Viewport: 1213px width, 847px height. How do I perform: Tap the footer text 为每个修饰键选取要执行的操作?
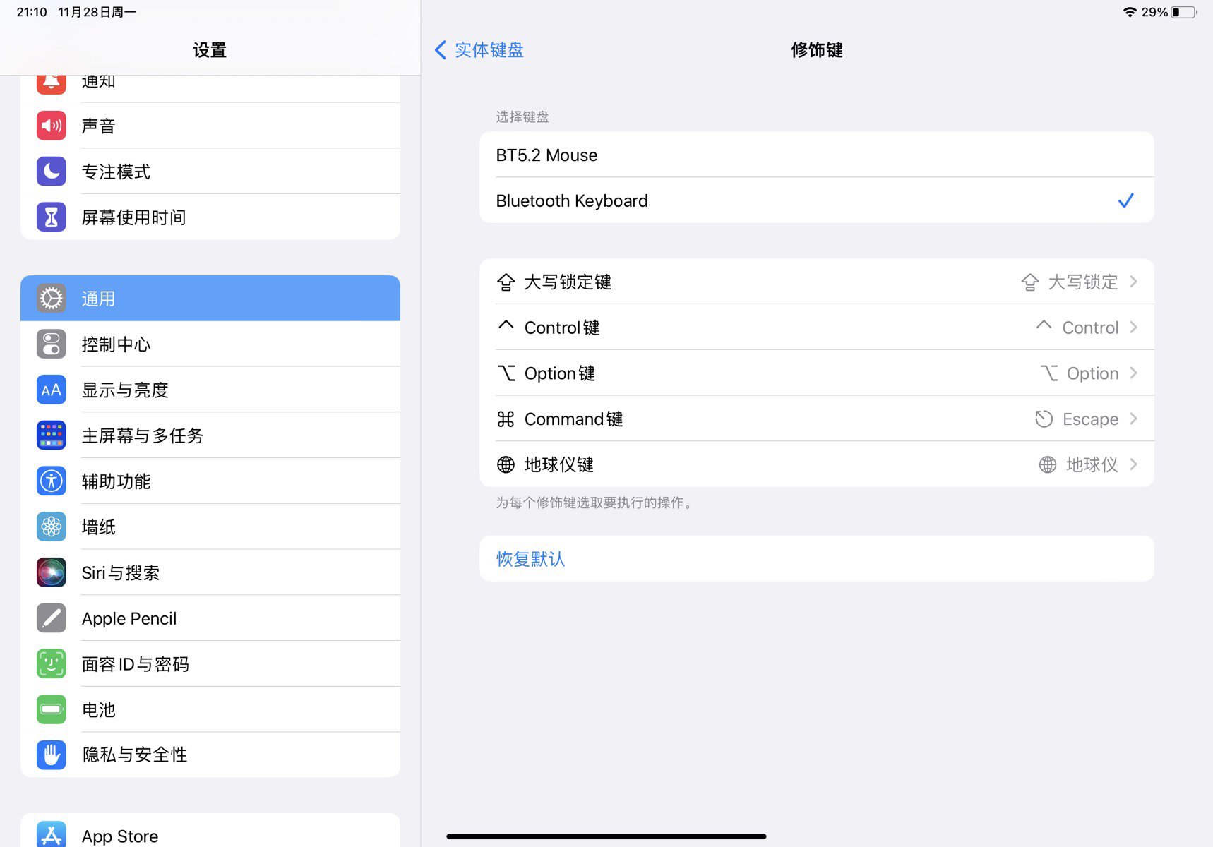pyautogui.click(x=595, y=503)
